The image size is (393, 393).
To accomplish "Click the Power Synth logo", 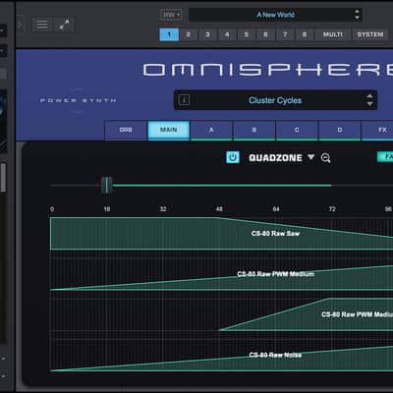I will point(78,100).
